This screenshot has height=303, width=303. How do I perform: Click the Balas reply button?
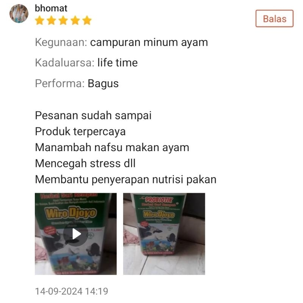(x=274, y=19)
